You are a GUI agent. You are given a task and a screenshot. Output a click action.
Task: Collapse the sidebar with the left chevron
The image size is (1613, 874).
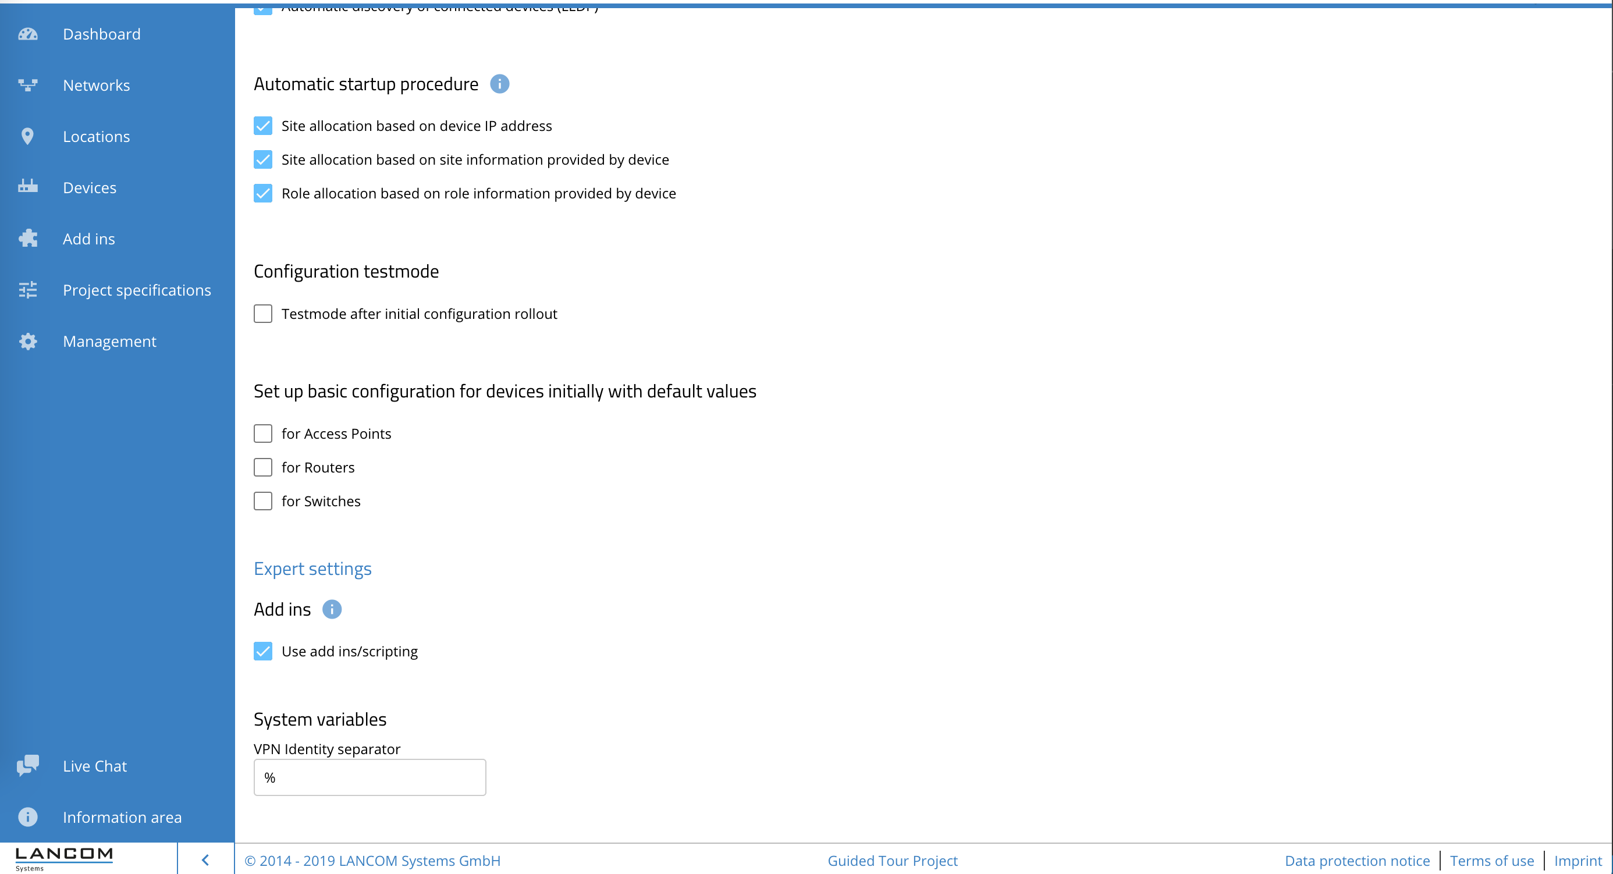[x=205, y=859]
